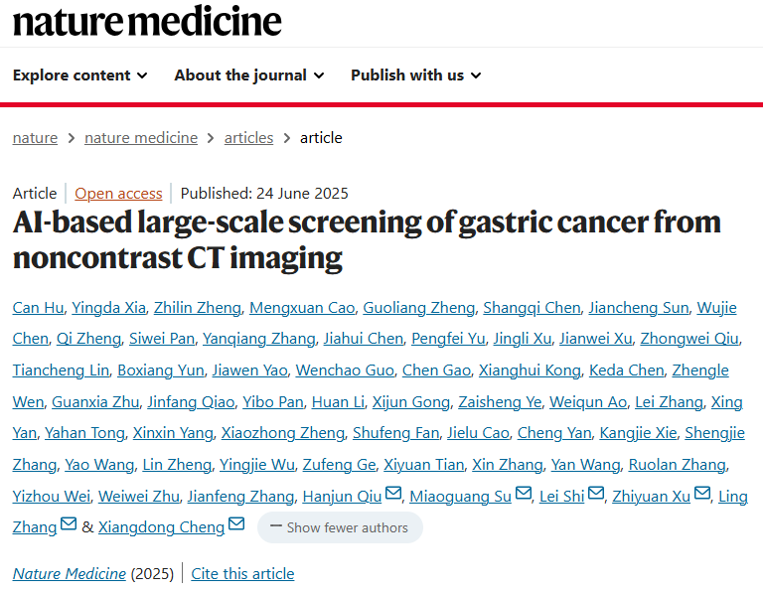Open nature medicine breadcrumb link
Image resolution: width=763 pixels, height=592 pixels.
(141, 138)
